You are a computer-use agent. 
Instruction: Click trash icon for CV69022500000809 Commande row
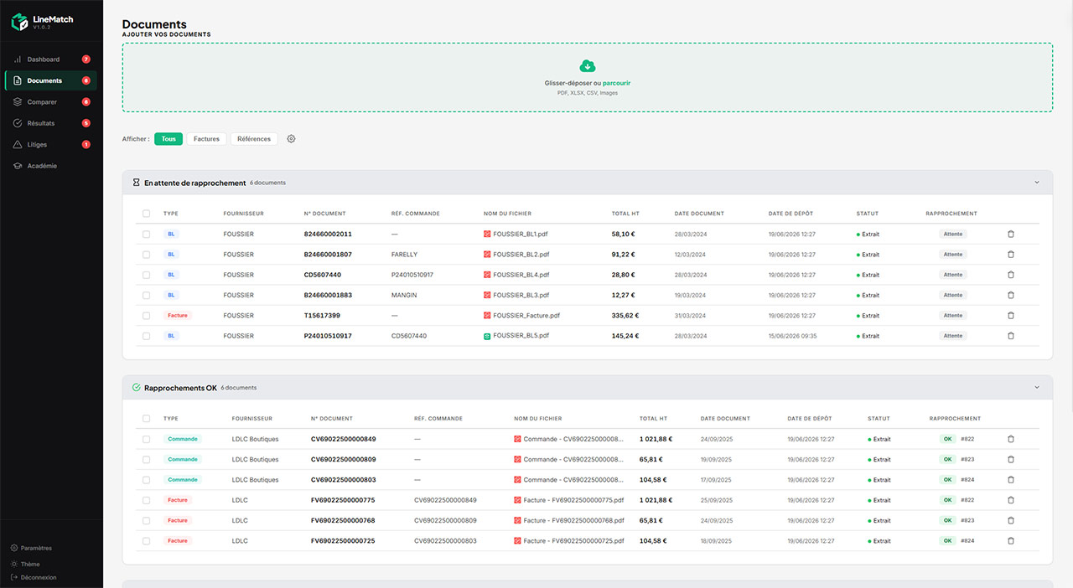1010,459
